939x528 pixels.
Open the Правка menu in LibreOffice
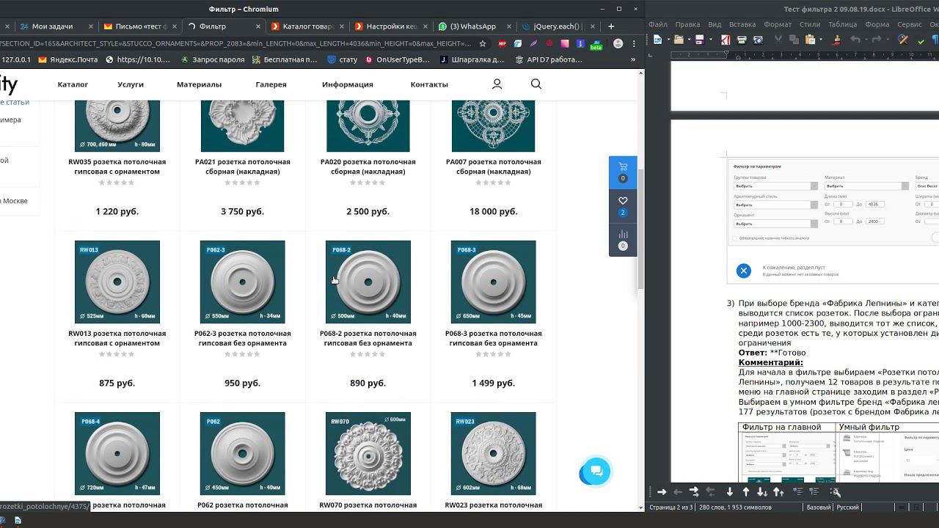pos(687,24)
